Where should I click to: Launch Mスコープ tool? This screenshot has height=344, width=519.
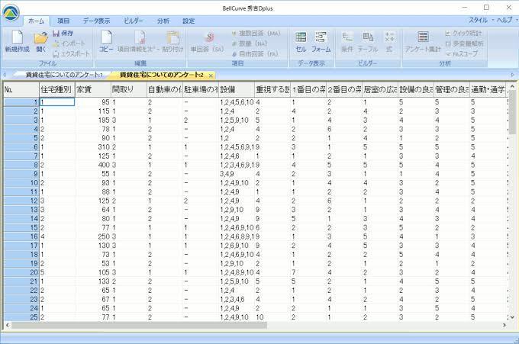coord(462,53)
